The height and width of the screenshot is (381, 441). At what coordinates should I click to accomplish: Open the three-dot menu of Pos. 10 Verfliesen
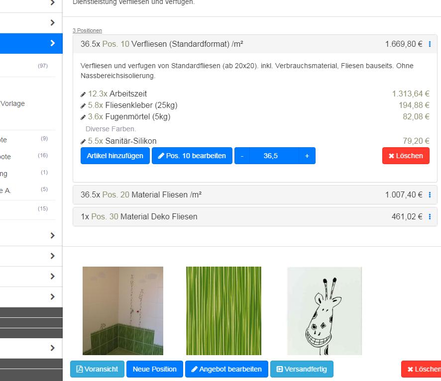pos(430,44)
